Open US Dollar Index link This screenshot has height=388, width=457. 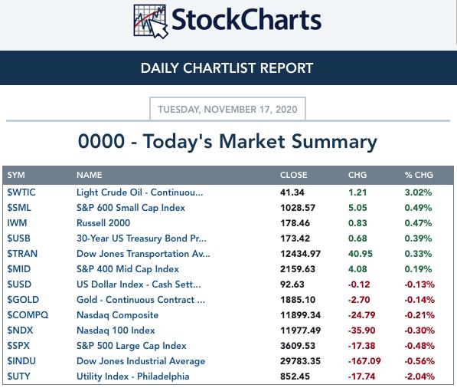[139, 284]
